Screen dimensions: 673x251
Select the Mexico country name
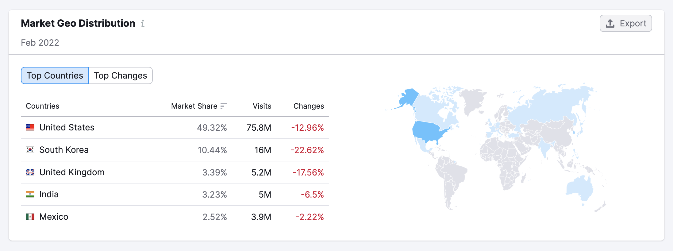tap(54, 217)
